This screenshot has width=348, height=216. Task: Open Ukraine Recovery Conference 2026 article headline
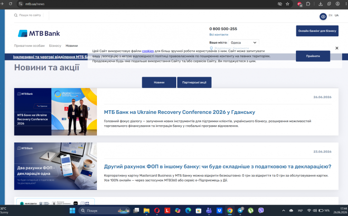(179, 112)
